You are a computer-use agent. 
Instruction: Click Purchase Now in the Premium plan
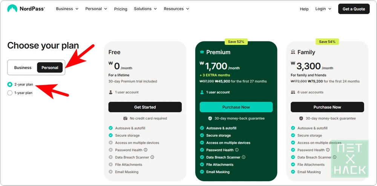pos(236,107)
